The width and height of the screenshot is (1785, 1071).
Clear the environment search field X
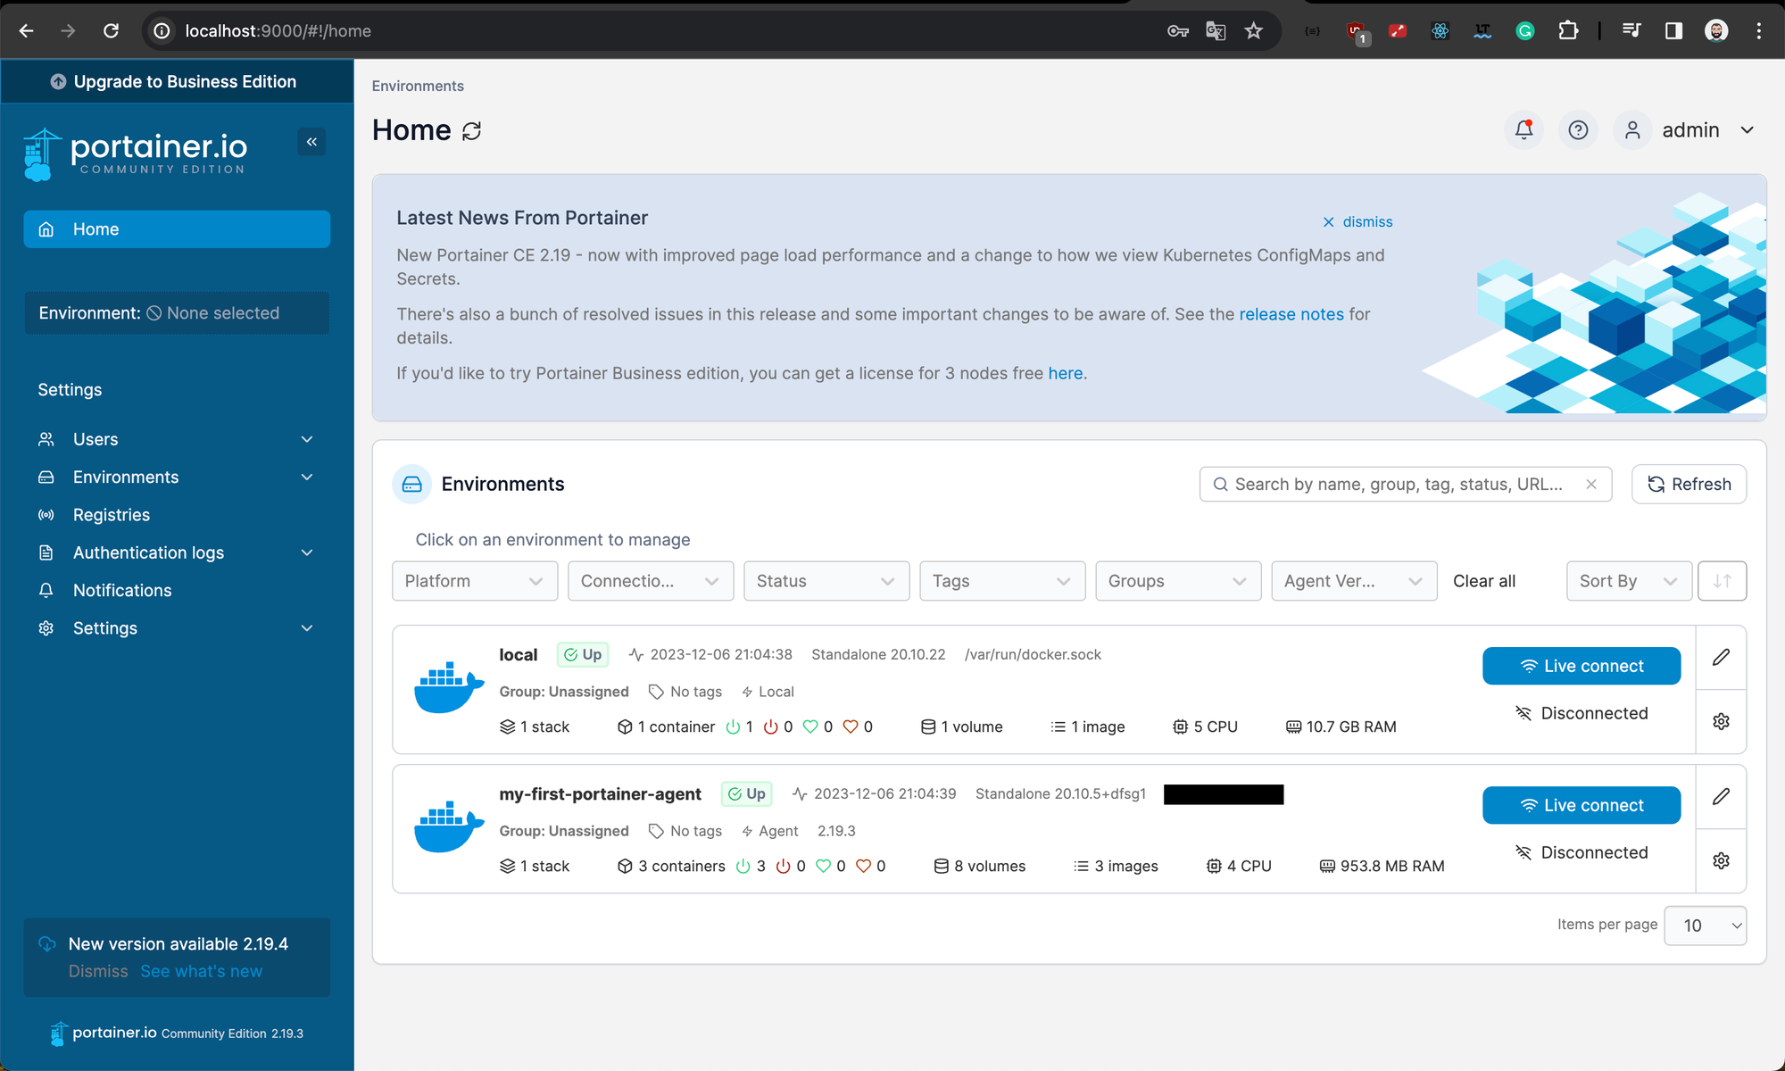point(1591,485)
